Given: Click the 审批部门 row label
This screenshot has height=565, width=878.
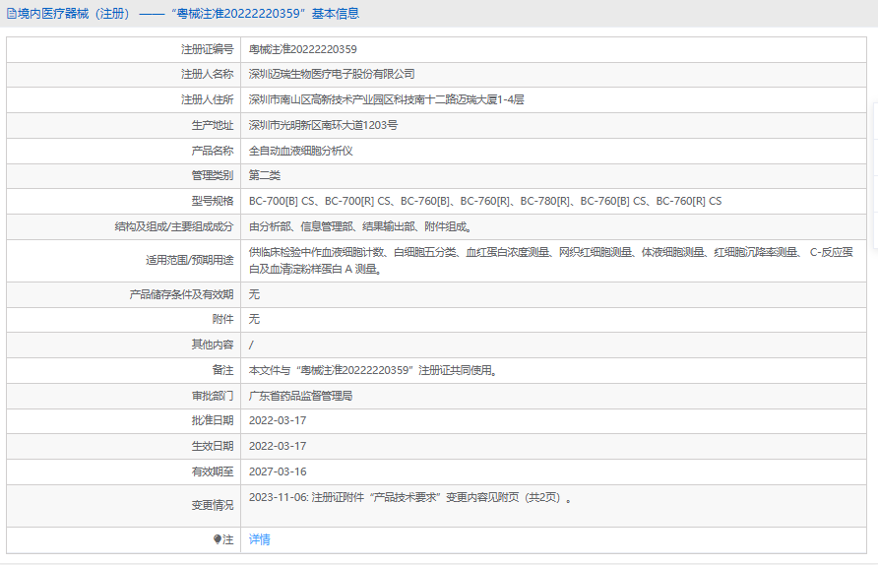Looking at the screenshot, I should pyautogui.click(x=213, y=396).
